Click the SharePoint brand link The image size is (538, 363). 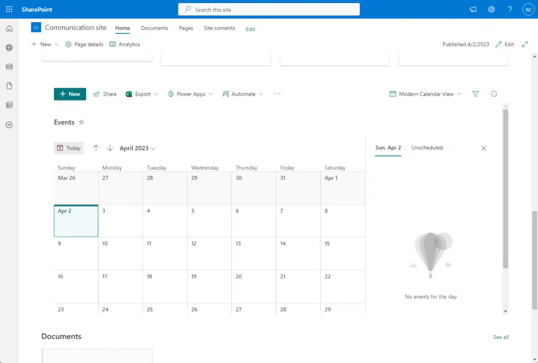(37, 9)
